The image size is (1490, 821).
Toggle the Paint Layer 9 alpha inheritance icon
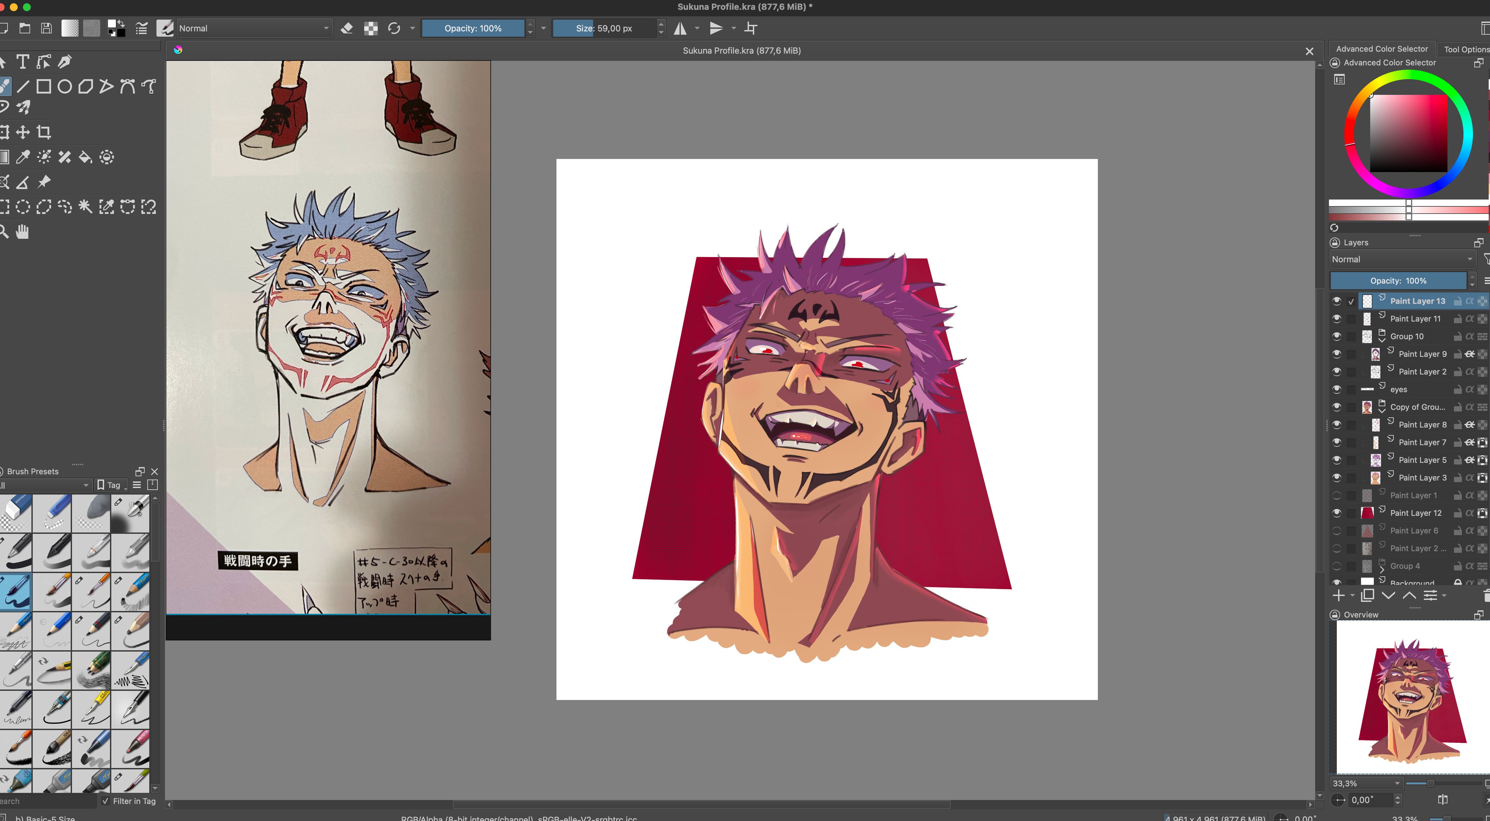pos(1470,354)
